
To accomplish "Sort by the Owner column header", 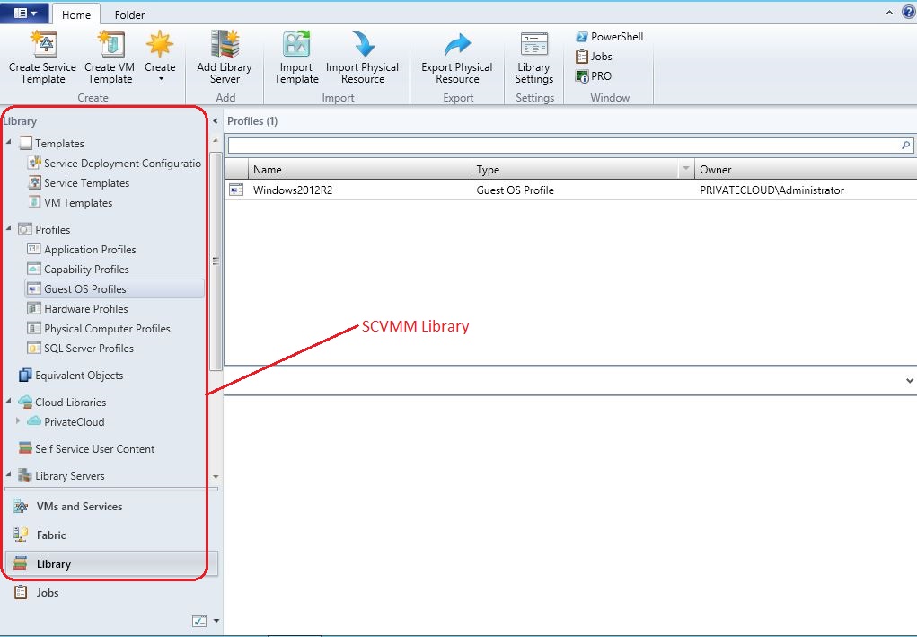I will click(806, 169).
